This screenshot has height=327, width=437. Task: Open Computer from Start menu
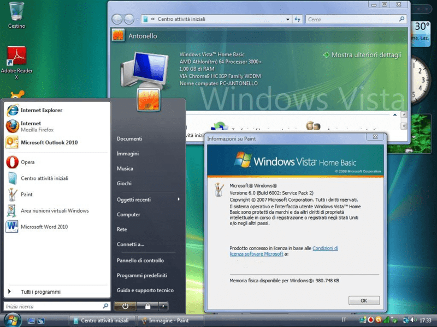pyautogui.click(x=128, y=214)
